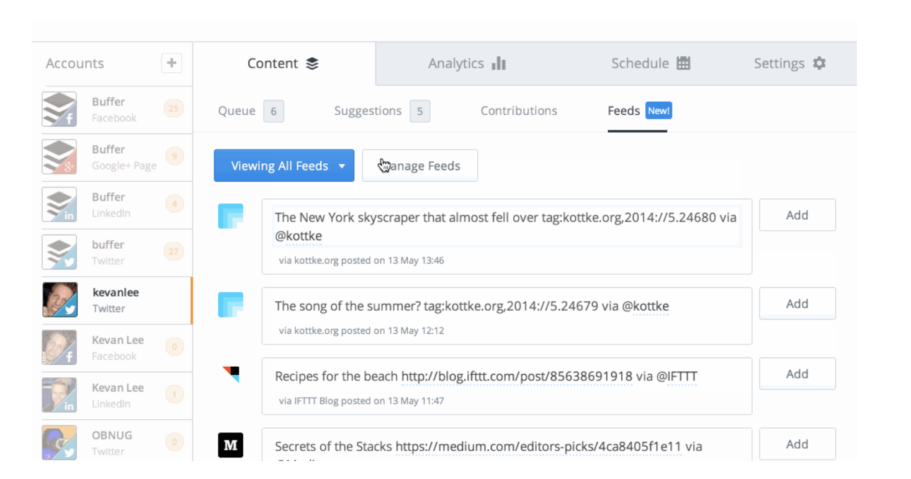Select the Queue sub-tab
This screenshot has width=911, height=479.
click(x=251, y=111)
